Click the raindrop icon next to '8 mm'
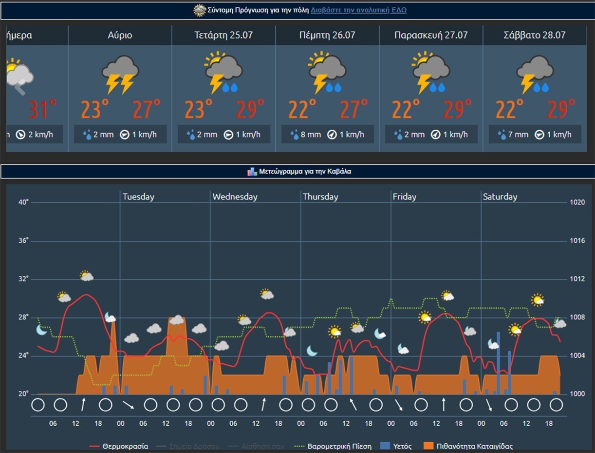595x453 pixels. coord(295,135)
